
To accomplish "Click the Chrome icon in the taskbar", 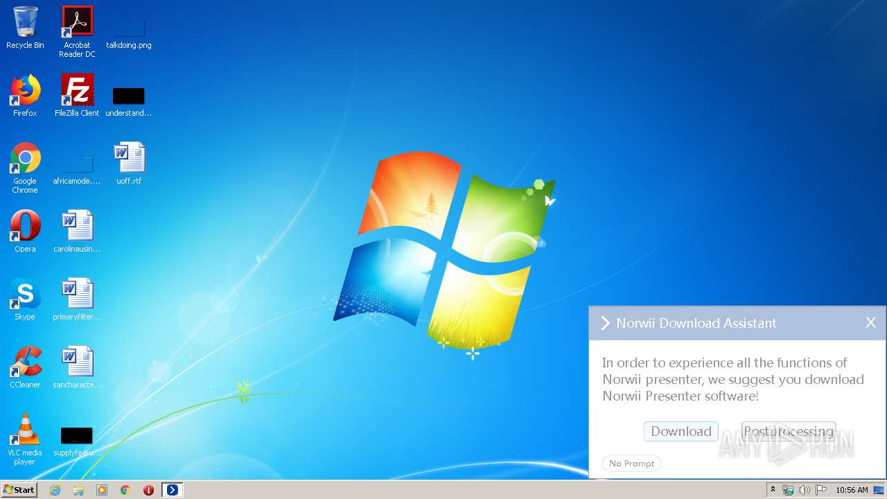I will (x=125, y=490).
